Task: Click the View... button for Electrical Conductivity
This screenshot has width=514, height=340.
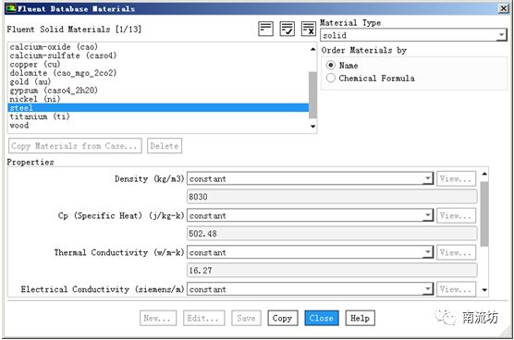Action: click(456, 289)
